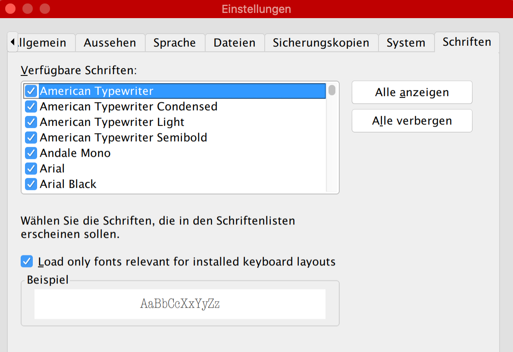
Task: Disable the American Typewriter Light checkbox
Action: pos(31,122)
